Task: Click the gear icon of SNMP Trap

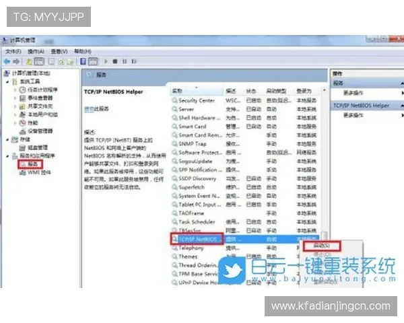Action: (174, 144)
